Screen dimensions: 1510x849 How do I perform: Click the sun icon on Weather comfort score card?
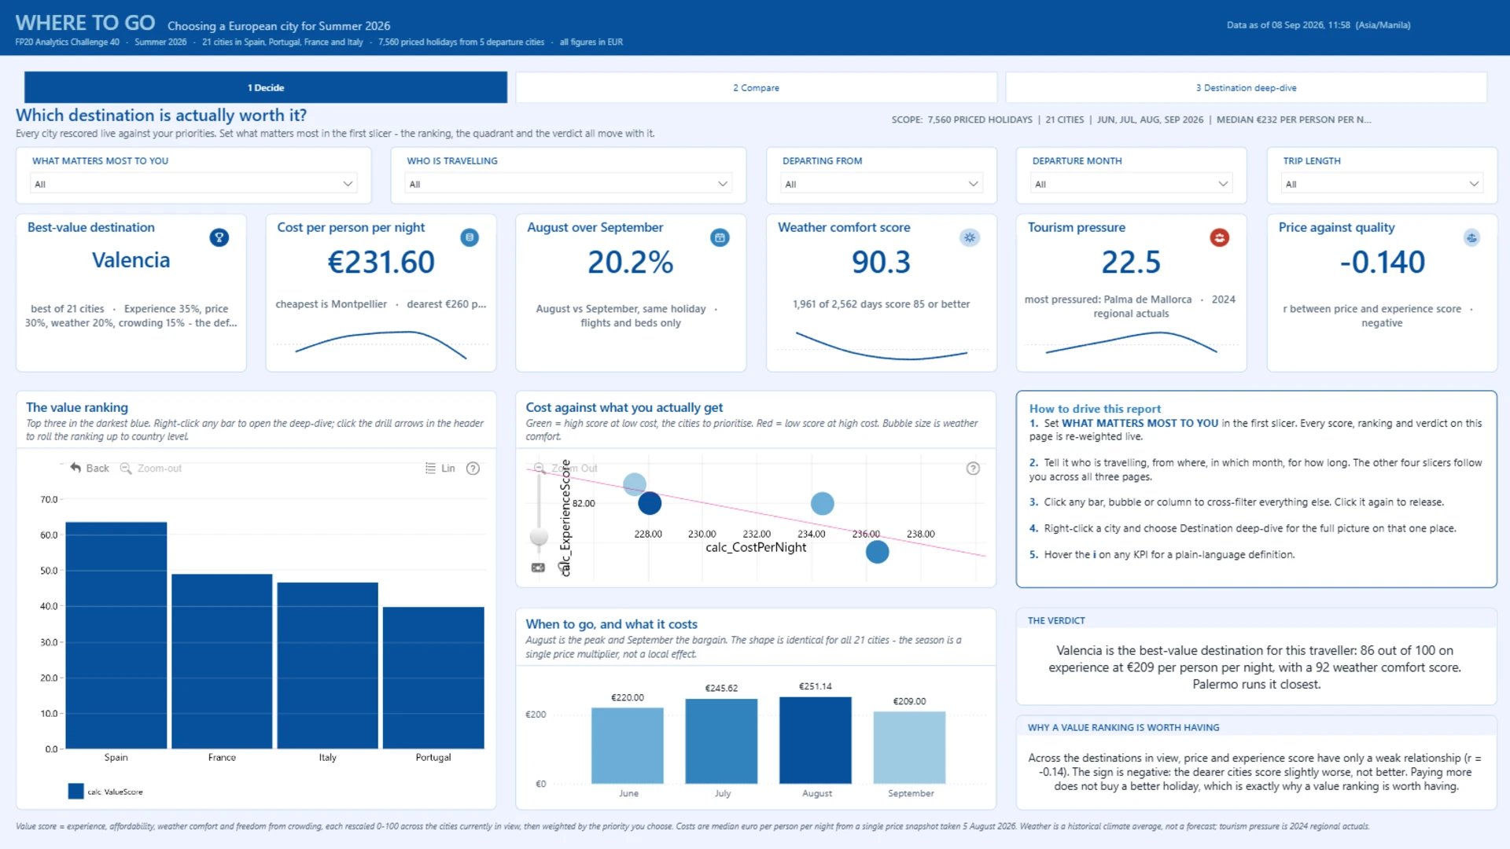click(970, 237)
